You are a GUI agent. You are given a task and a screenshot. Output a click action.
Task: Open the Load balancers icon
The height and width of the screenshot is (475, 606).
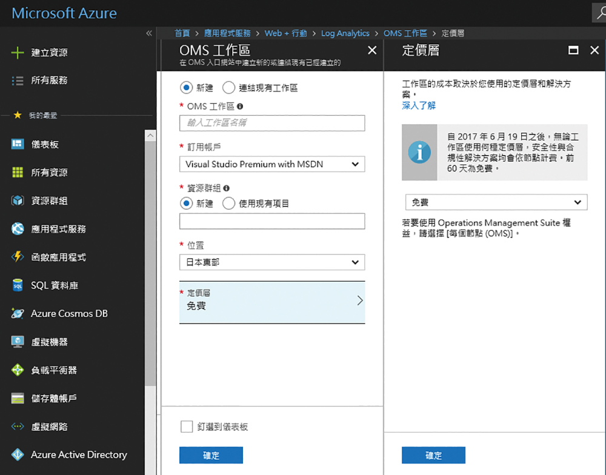18,370
